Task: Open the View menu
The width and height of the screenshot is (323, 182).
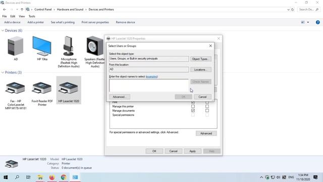Action: click(22, 16)
